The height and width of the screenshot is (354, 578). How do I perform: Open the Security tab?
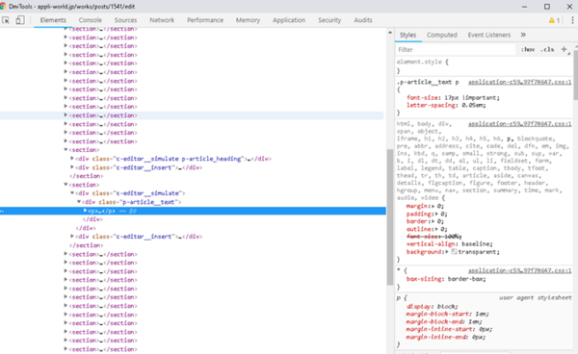(x=329, y=20)
